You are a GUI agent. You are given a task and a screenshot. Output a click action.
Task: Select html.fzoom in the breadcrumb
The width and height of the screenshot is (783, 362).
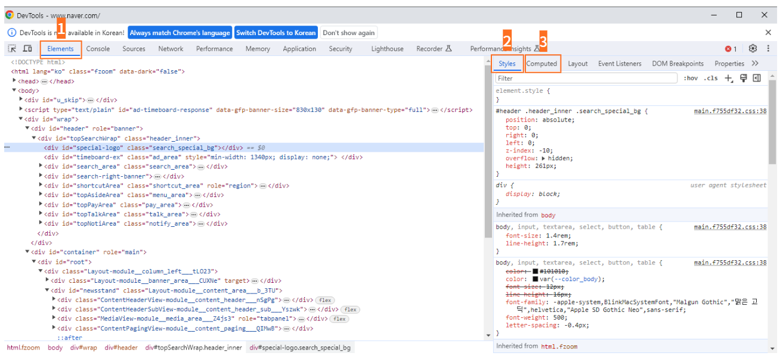(x=23, y=348)
